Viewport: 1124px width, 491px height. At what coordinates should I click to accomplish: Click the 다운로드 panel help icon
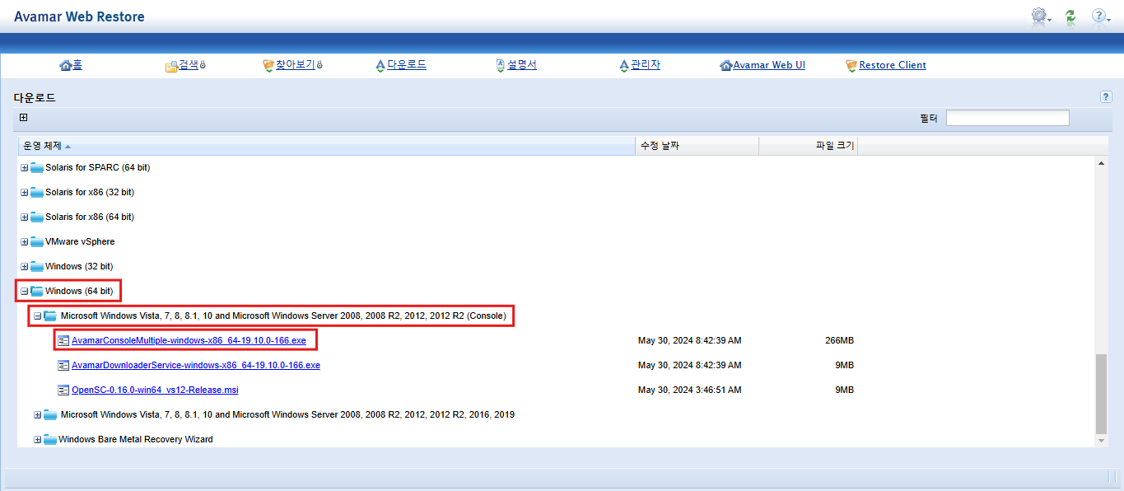tap(1106, 97)
